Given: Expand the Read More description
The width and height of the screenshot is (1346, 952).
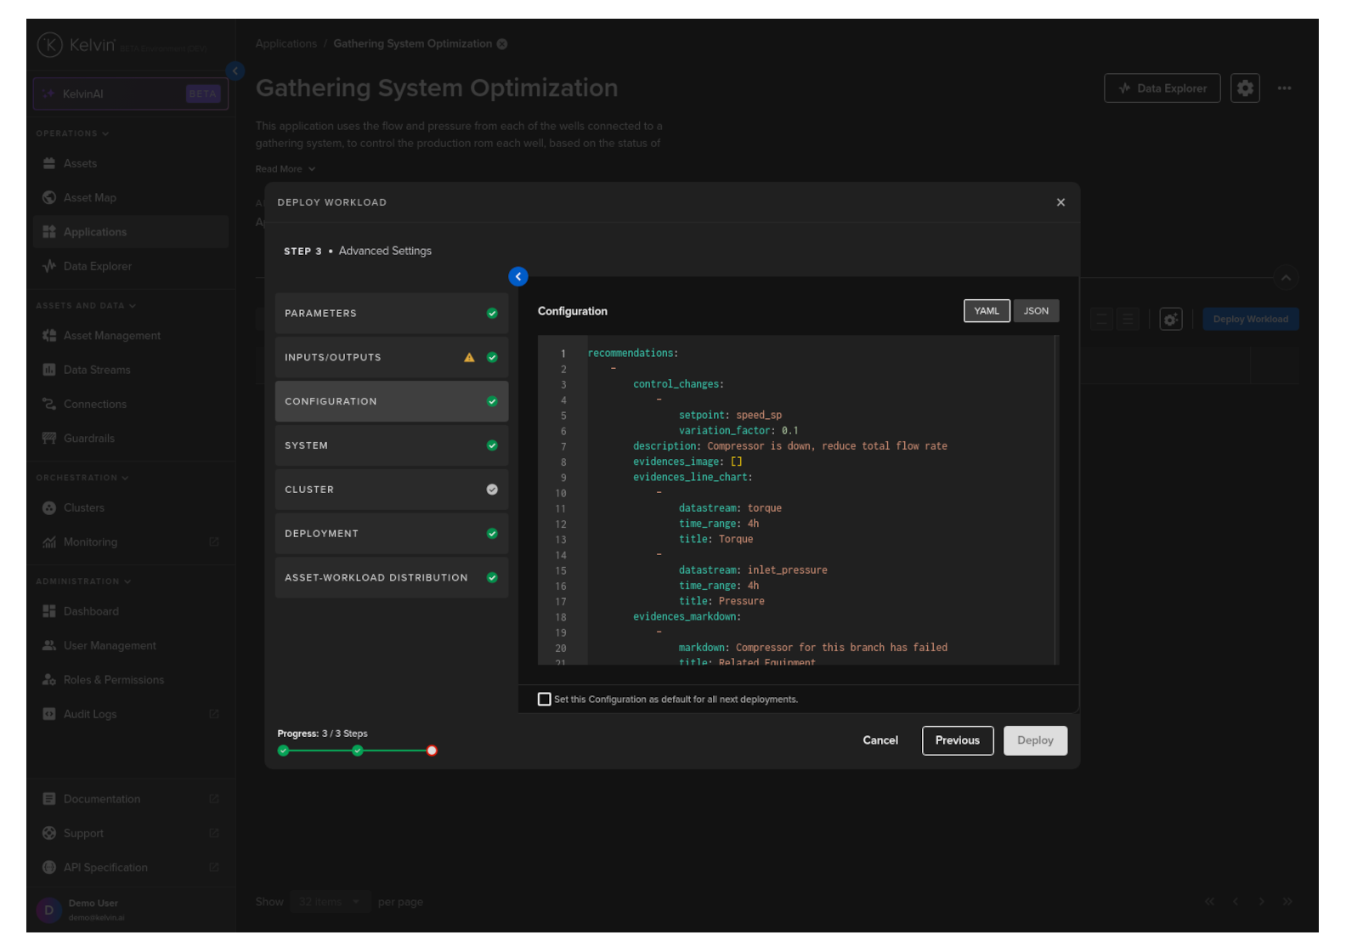Looking at the screenshot, I should (286, 169).
